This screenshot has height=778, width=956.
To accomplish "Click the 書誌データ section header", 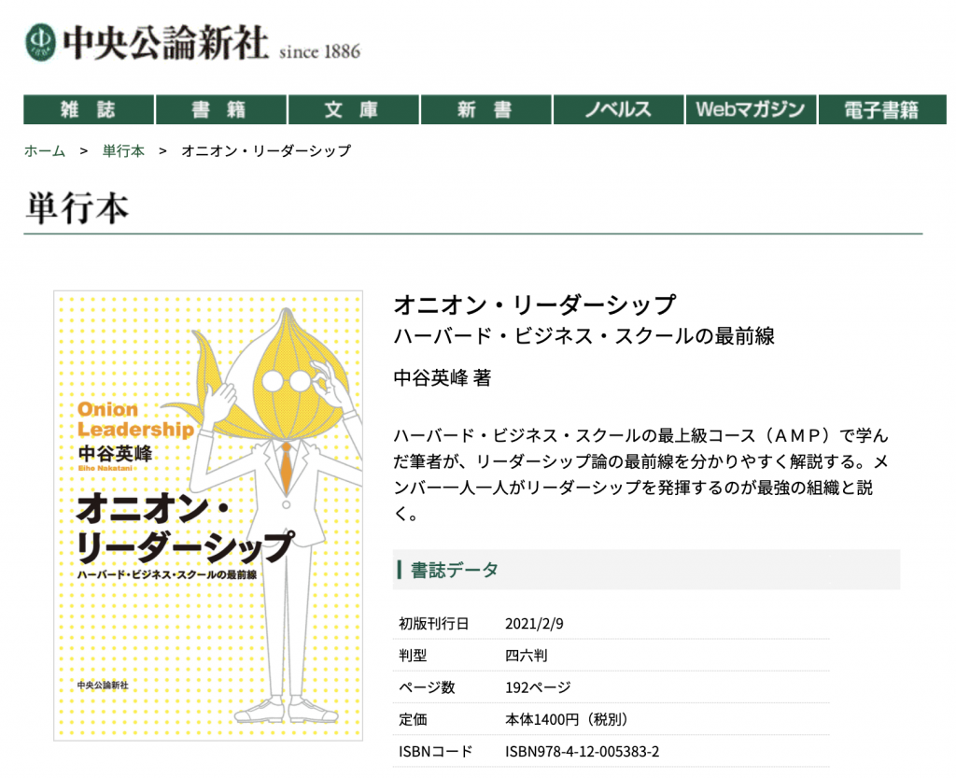I will click(646, 570).
